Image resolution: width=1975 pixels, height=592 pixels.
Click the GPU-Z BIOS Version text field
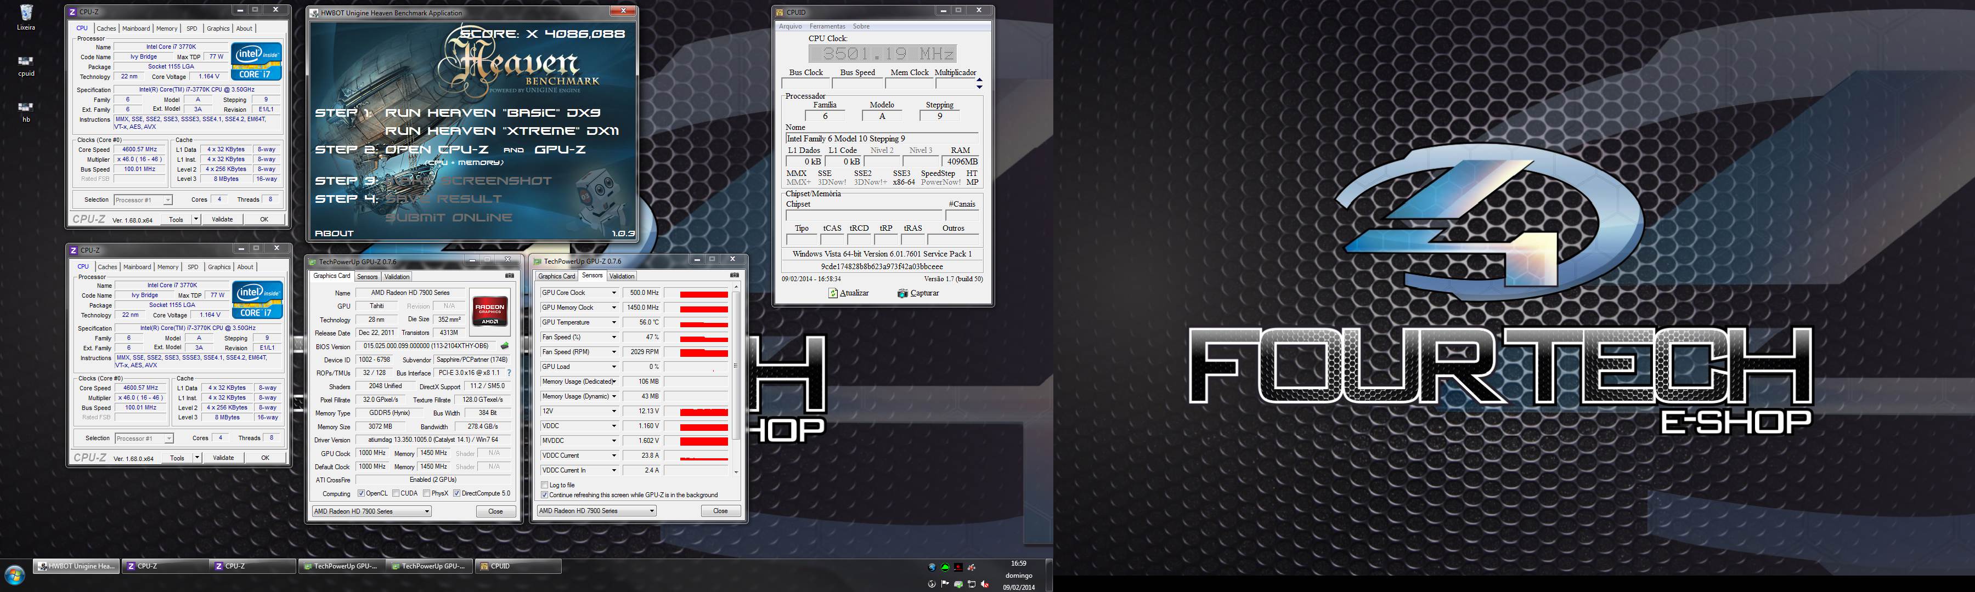point(426,346)
